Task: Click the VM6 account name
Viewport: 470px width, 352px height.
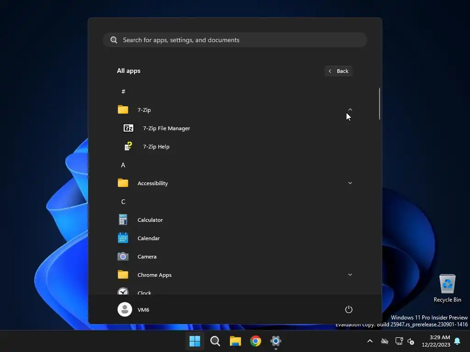Action: [143, 310]
